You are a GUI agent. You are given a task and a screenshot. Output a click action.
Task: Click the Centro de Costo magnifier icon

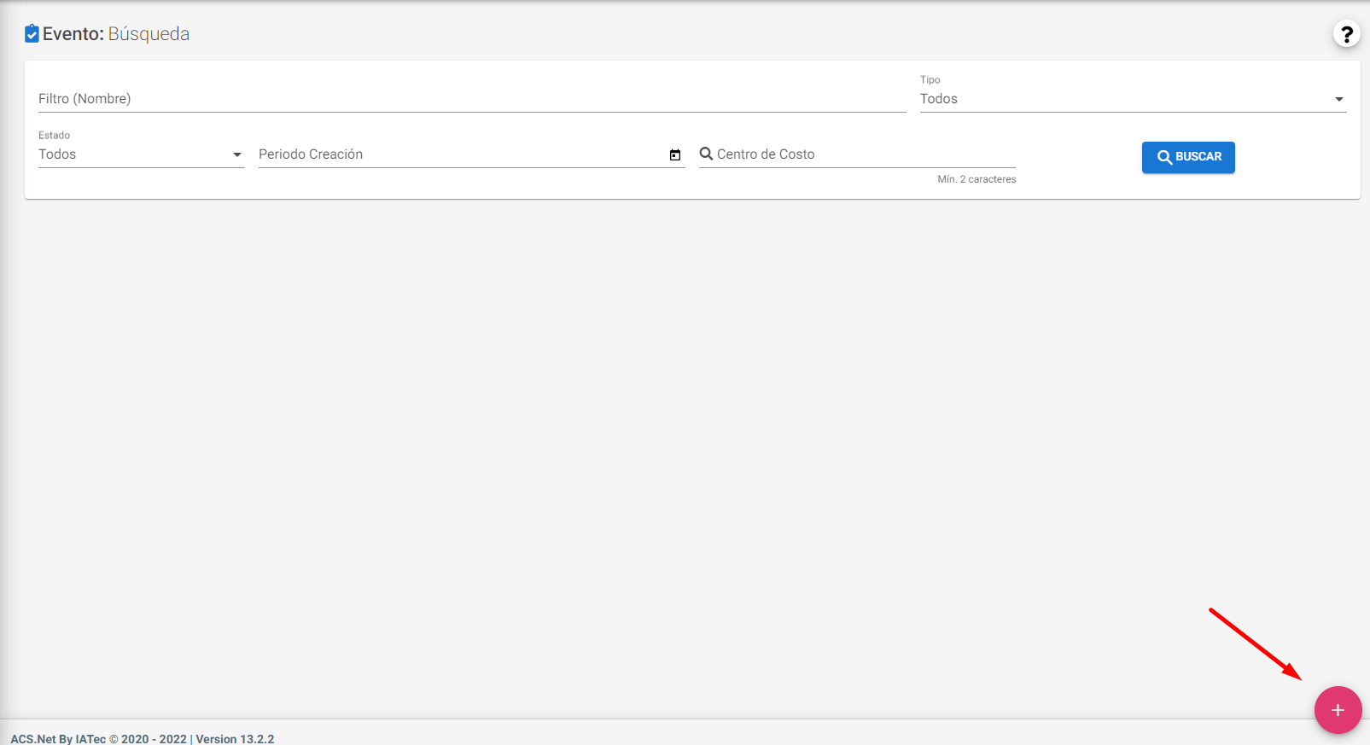pyautogui.click(x=706, y=154)
